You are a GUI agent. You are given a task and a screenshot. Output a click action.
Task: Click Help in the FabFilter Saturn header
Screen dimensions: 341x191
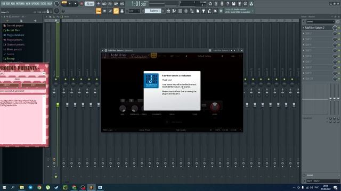coord(232,56)
